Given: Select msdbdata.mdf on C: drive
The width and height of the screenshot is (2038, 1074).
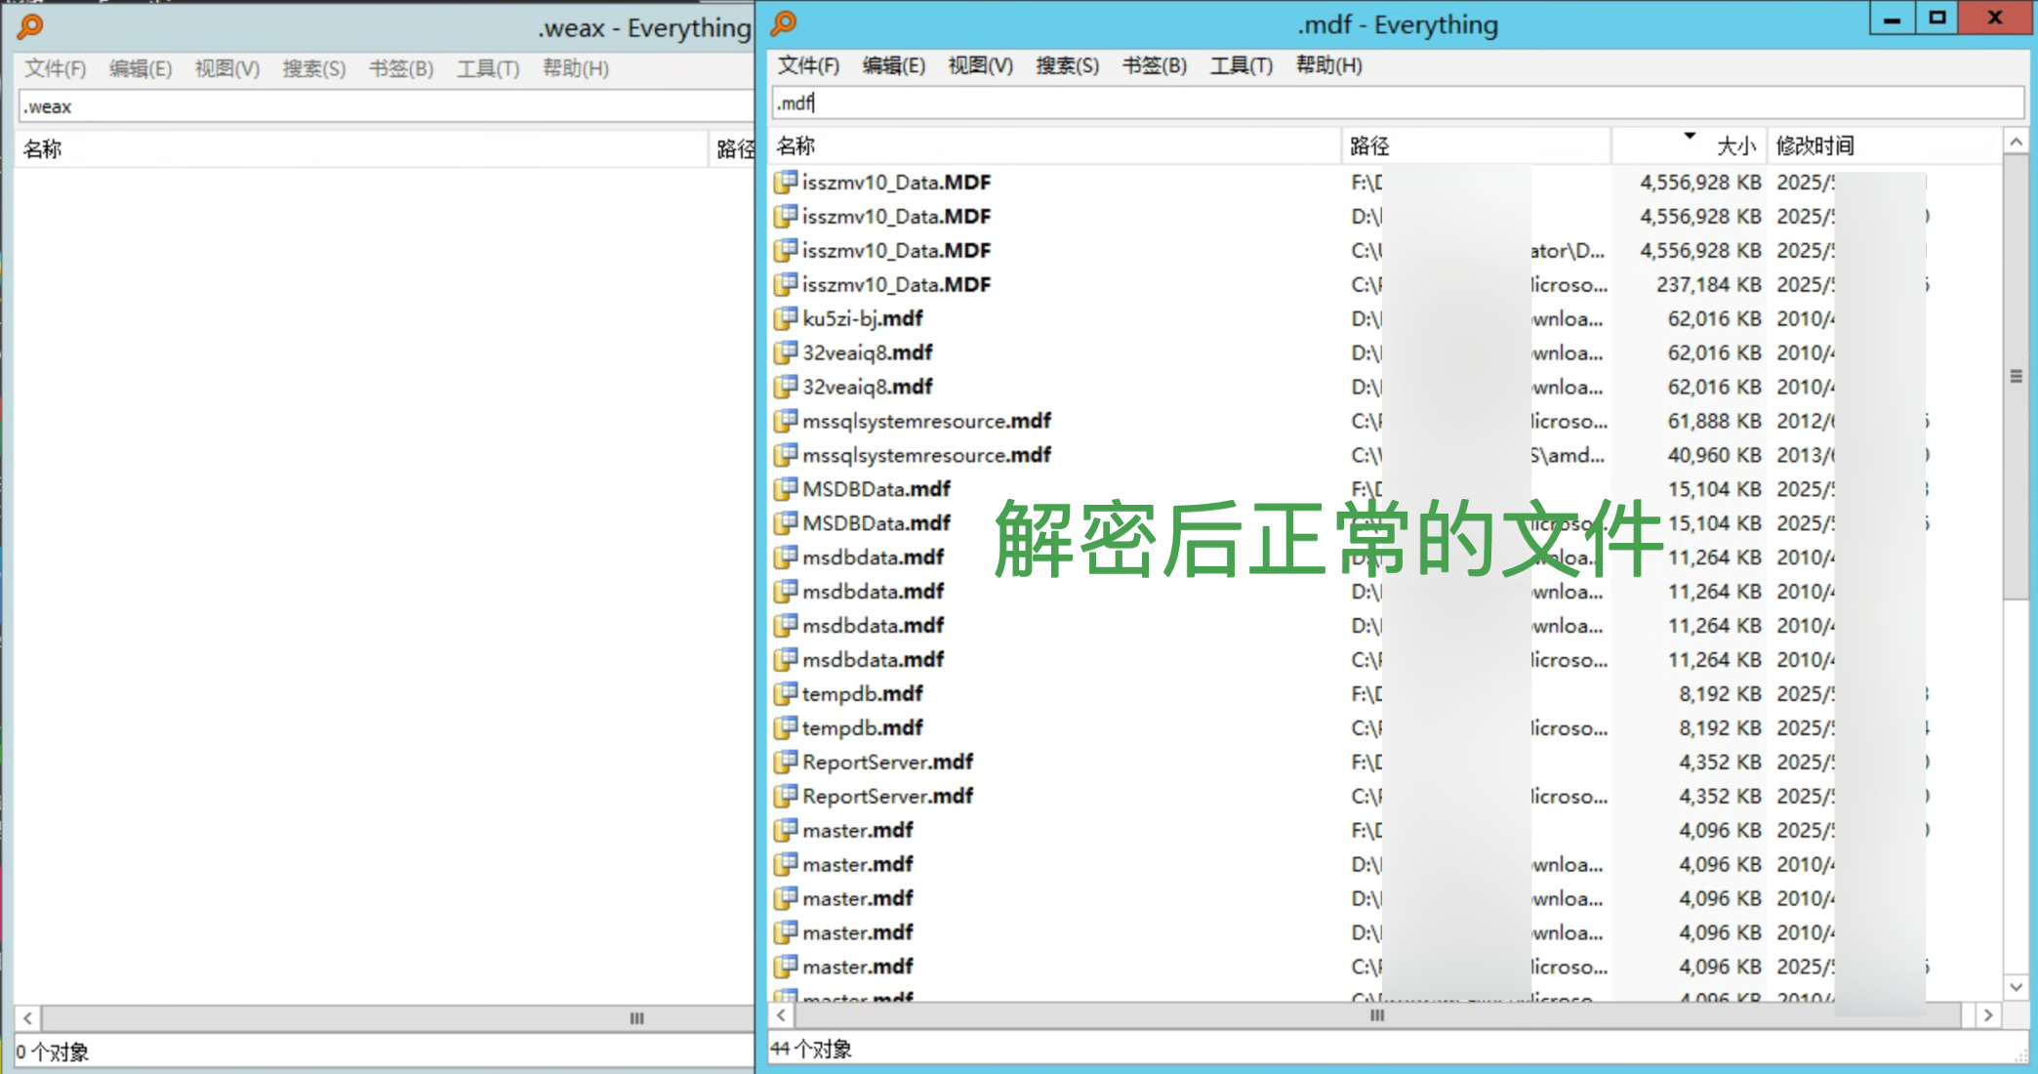Looking at the screenshot, I should (873, 659).
